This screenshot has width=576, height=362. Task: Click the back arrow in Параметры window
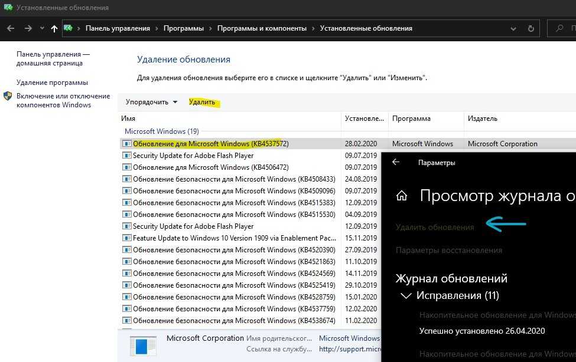396,162
